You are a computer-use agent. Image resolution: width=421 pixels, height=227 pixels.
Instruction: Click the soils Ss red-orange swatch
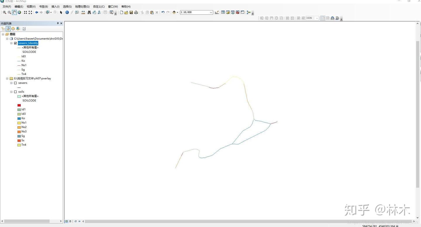pyautogui.click(x=19, y=141)
